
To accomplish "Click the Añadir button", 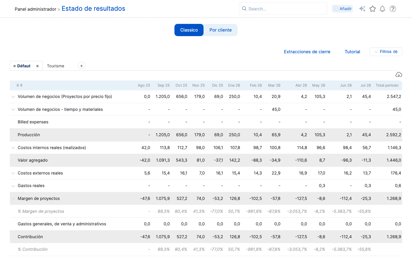I will pyautogui.click(x=342, y=9).
